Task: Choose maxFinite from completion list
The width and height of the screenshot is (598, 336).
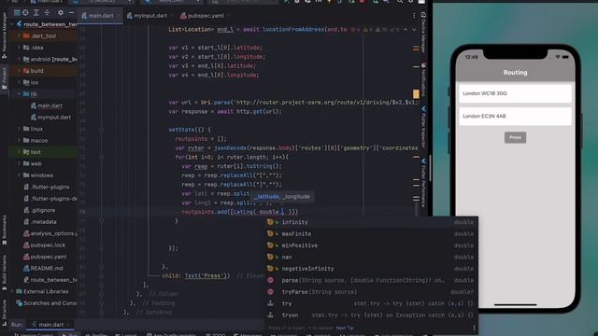Action: [x=372, y=234]
